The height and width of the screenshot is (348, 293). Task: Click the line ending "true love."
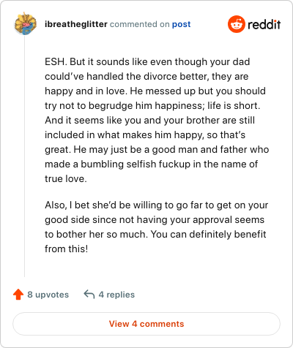click(66, 178)
